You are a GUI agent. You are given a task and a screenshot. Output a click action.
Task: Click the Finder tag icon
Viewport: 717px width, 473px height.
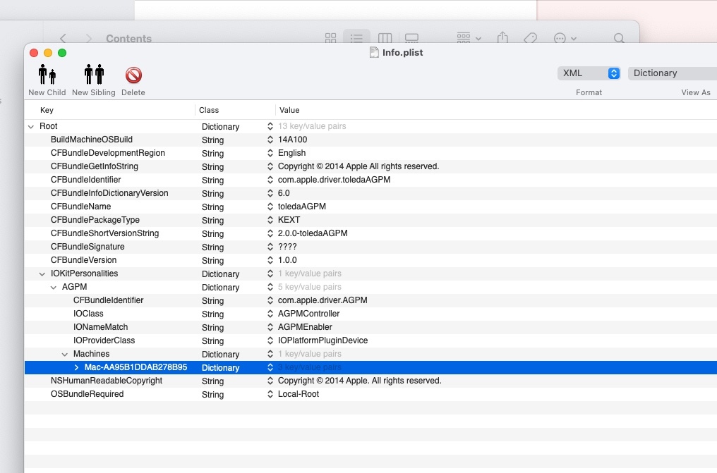pos(530,38)
